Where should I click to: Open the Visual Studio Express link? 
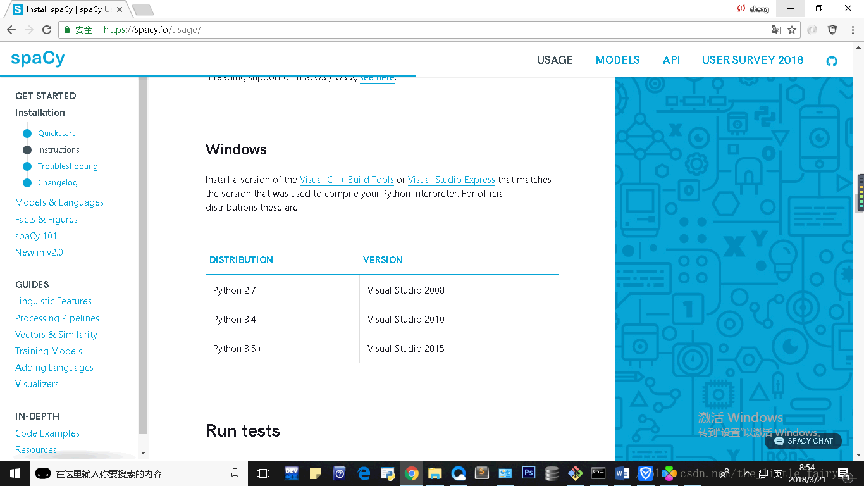pyautogui.click(x=452, y=180)
